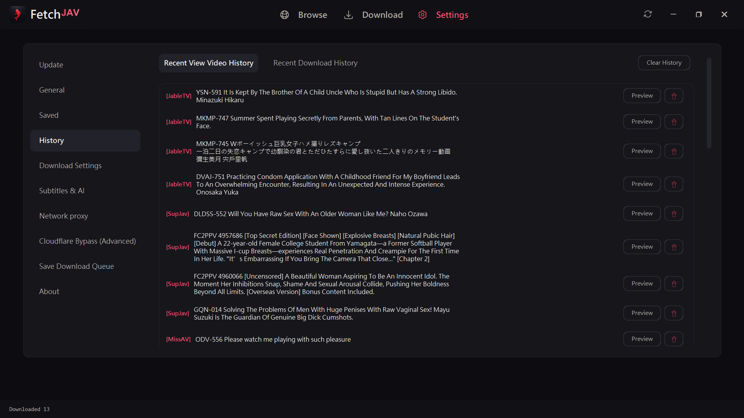The width and height of the screenshot is (744, 418).
Task: Maximize or restore the FetchJAV window
Action: [699, 14]
